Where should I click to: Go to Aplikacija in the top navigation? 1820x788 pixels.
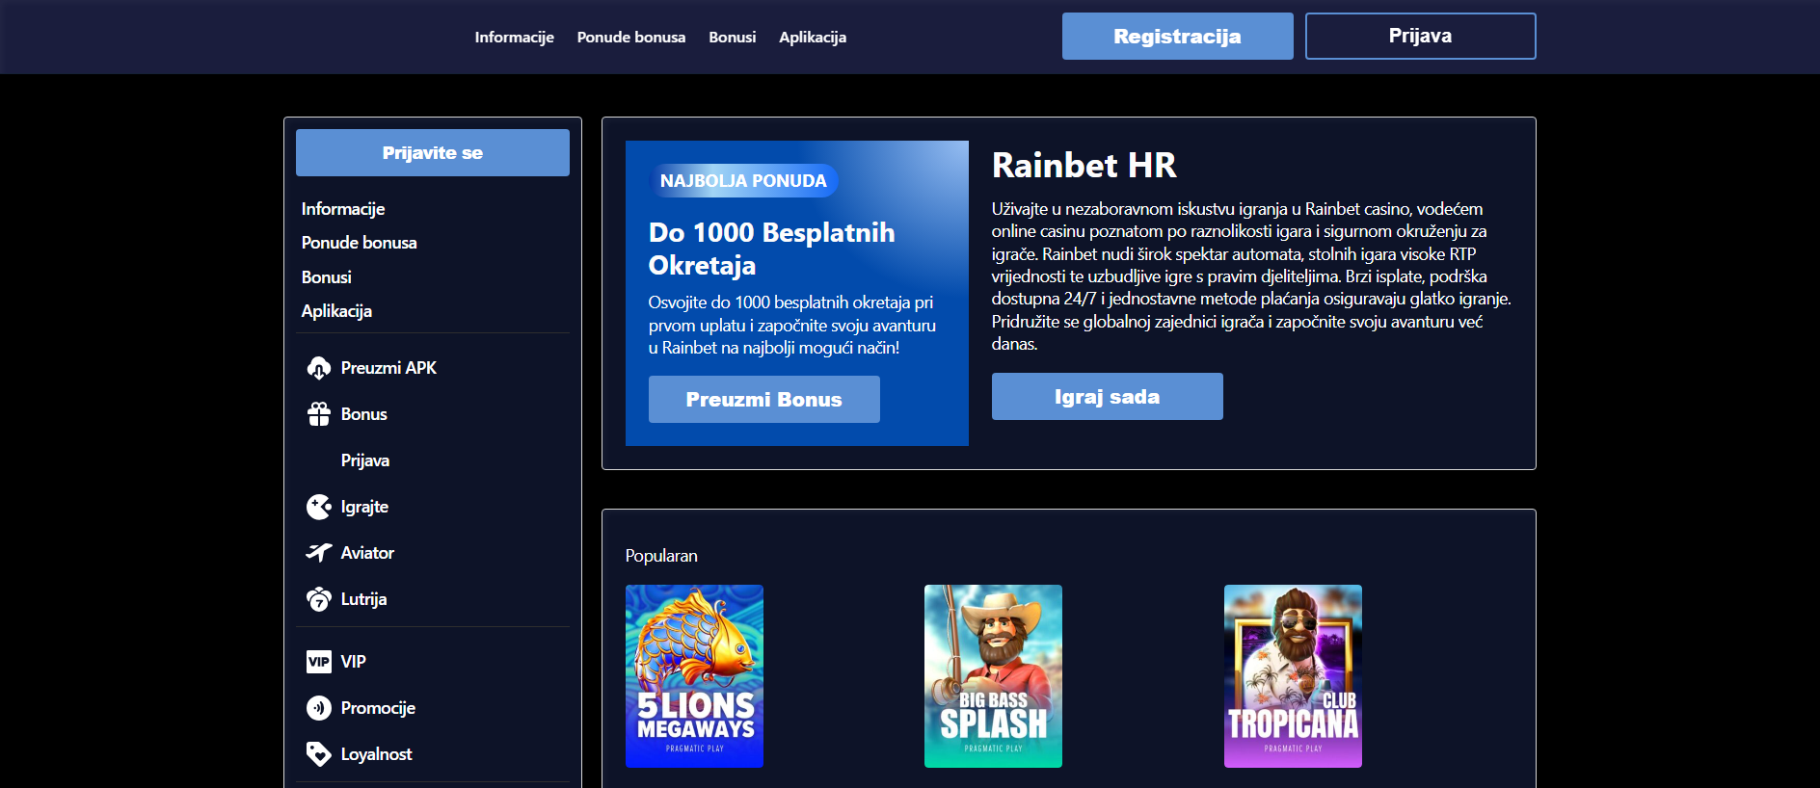(x=813, y=38)
